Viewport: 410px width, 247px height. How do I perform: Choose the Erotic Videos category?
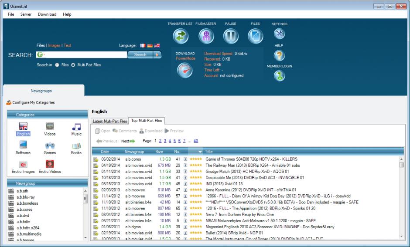(x=50, y=167)
